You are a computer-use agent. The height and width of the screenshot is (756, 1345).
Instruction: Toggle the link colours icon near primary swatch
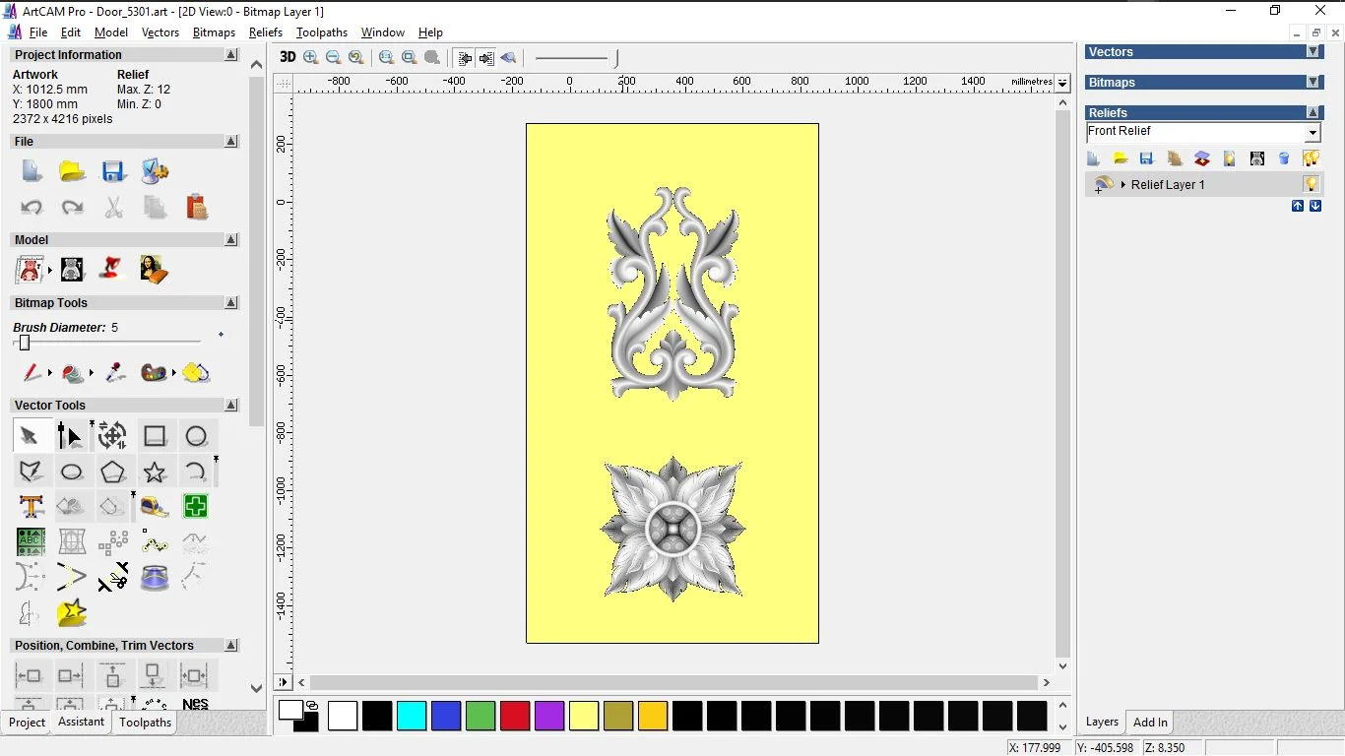click(312, 705)
